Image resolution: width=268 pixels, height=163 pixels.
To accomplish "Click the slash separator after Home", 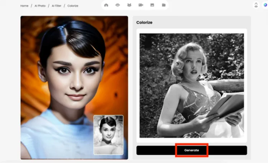I will tap(32, 6).
